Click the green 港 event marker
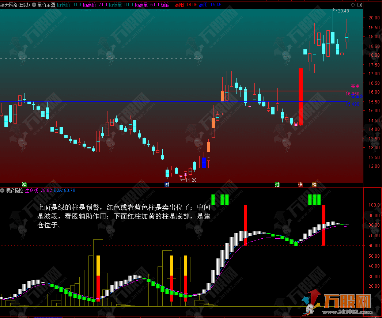 [277, 184]
